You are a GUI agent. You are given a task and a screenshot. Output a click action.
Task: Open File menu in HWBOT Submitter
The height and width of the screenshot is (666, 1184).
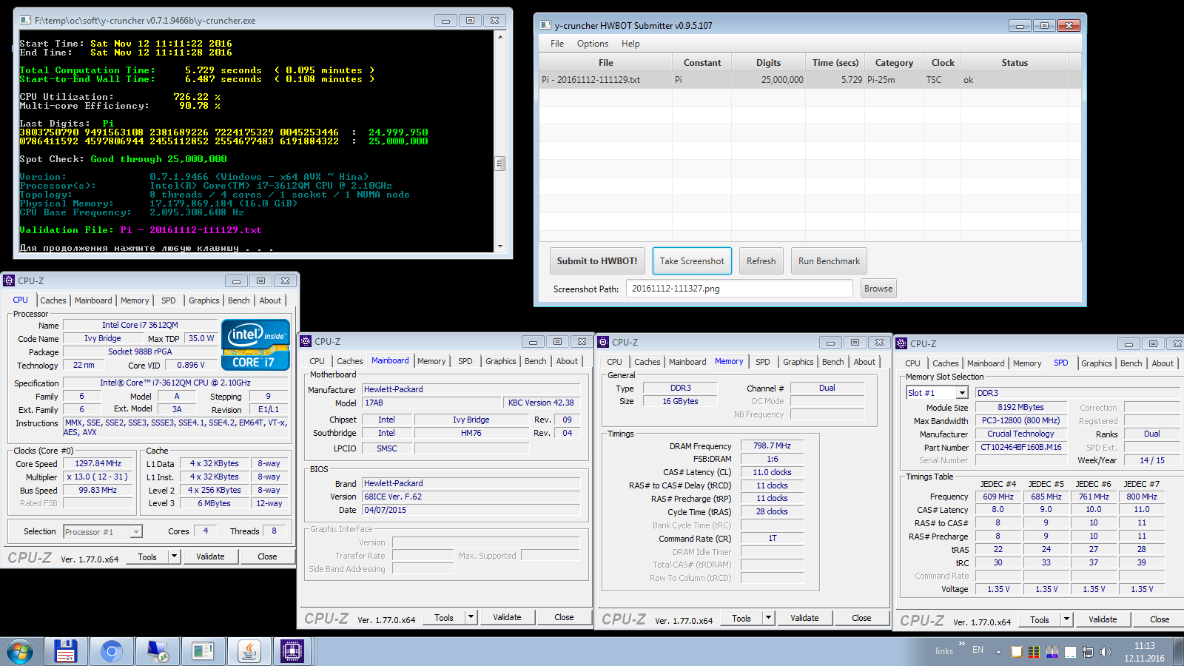(557, 44)
